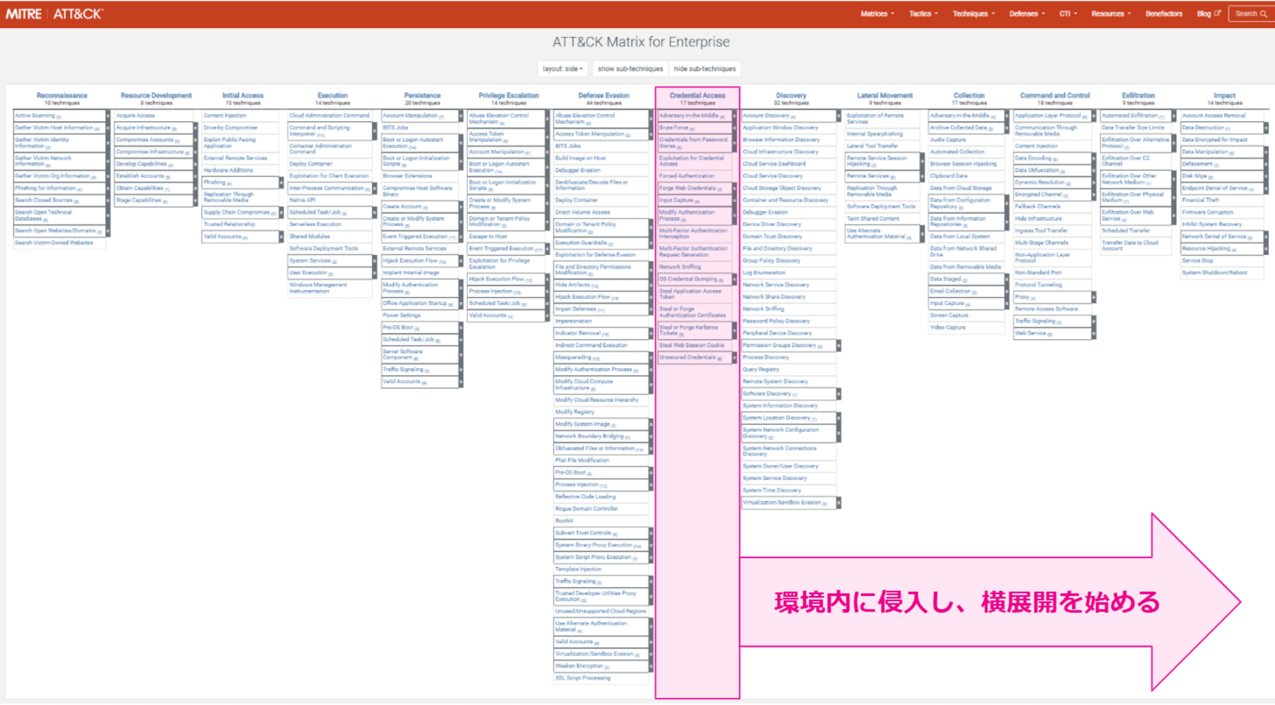Image resolution: width=1275 pixels, height=705 pixels.
Task: Open Drive-by Compromise technique
Action: pos(231,127)
